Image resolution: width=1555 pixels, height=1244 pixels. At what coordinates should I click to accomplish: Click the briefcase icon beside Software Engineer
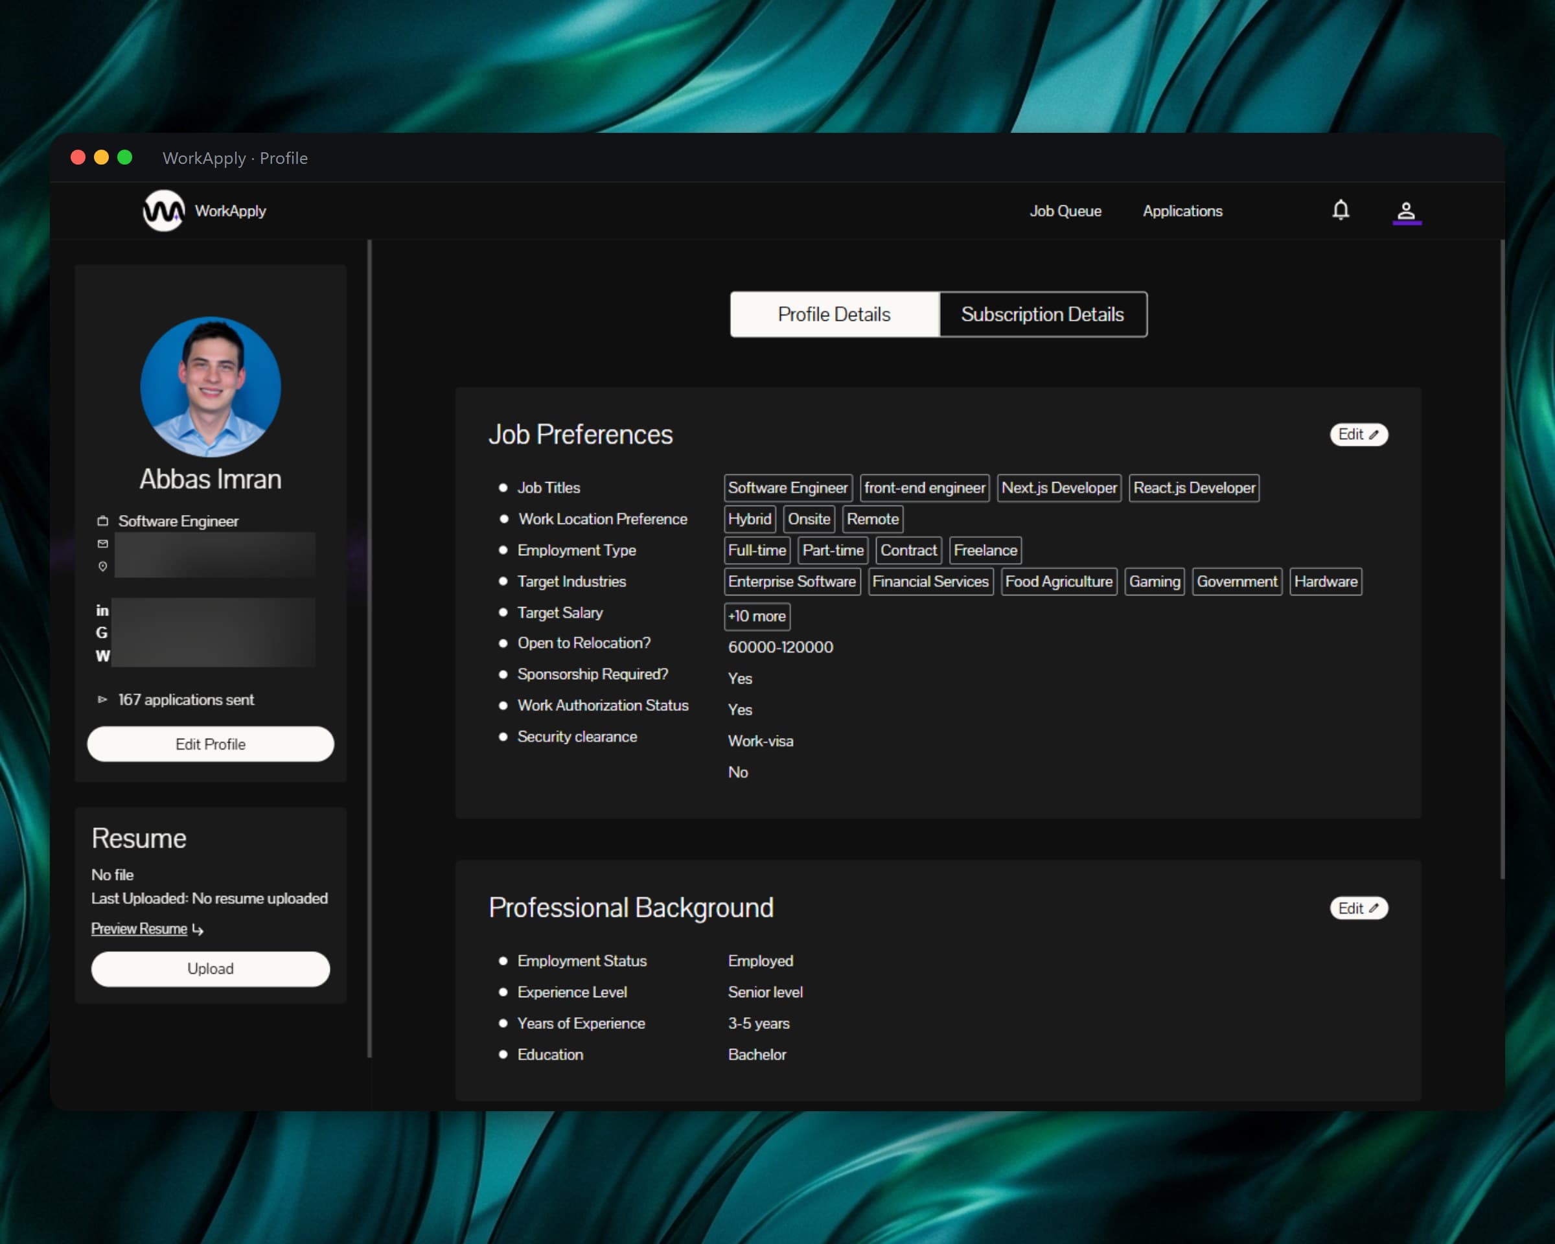102,521
